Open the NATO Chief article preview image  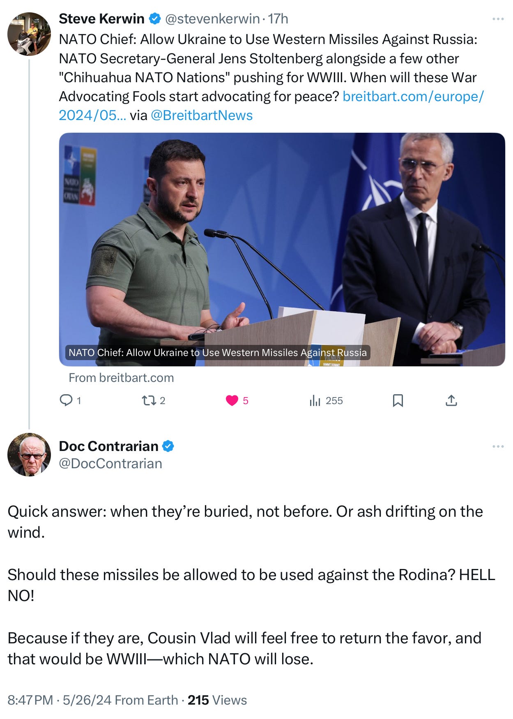282,249
